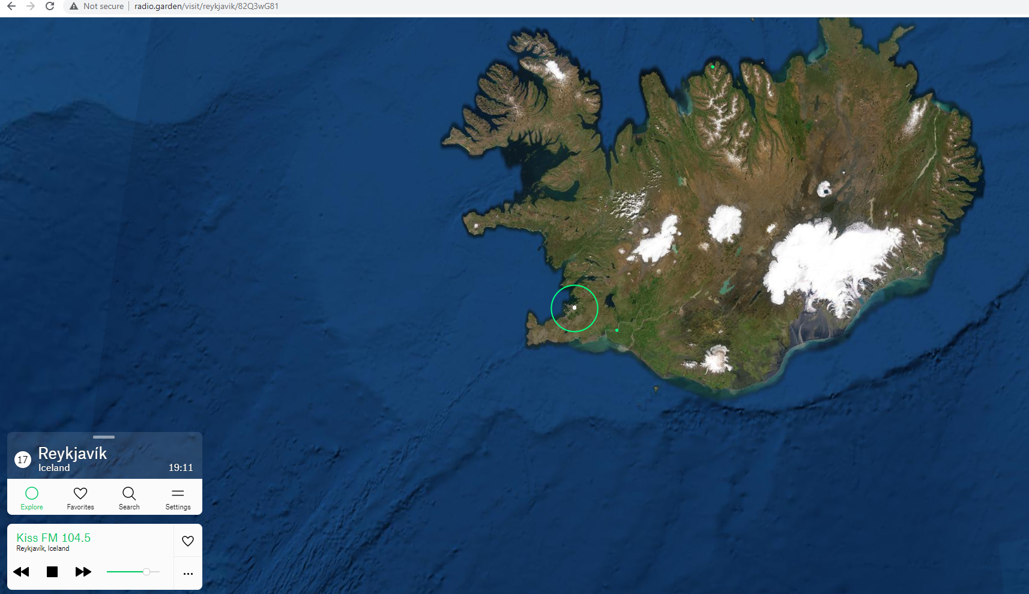Skip to the next station

83,572
